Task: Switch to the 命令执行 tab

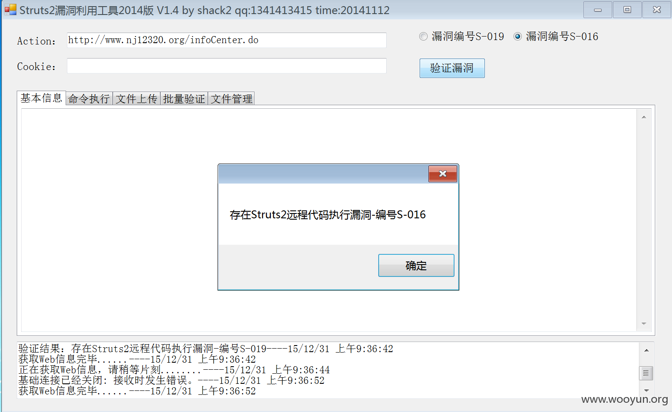Action: coord(89,99)
